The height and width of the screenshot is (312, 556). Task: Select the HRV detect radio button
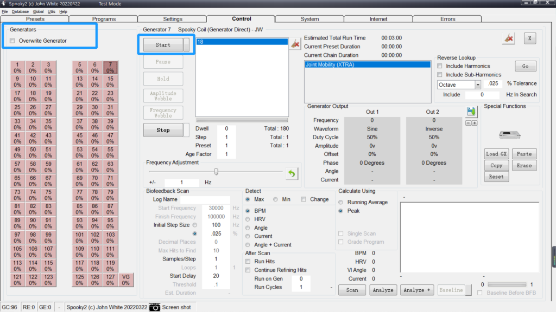tap(248, 219)
